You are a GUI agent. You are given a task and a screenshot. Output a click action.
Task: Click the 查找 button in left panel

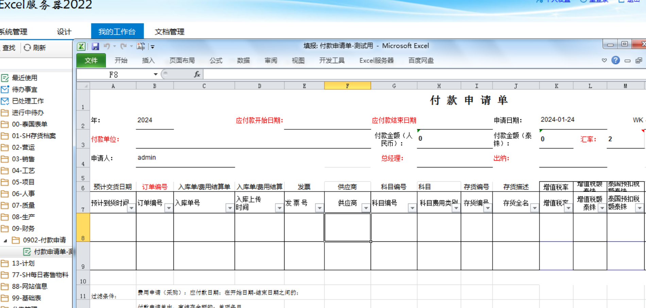[x=9, y=48]
